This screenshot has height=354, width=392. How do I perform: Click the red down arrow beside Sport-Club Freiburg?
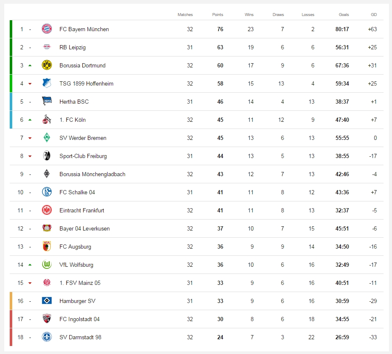point(30,156)
